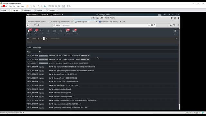Open the Firefox hamburger menu
Image resolution: width=206 pixels, height=116 pixels.
tap(178, 25)
